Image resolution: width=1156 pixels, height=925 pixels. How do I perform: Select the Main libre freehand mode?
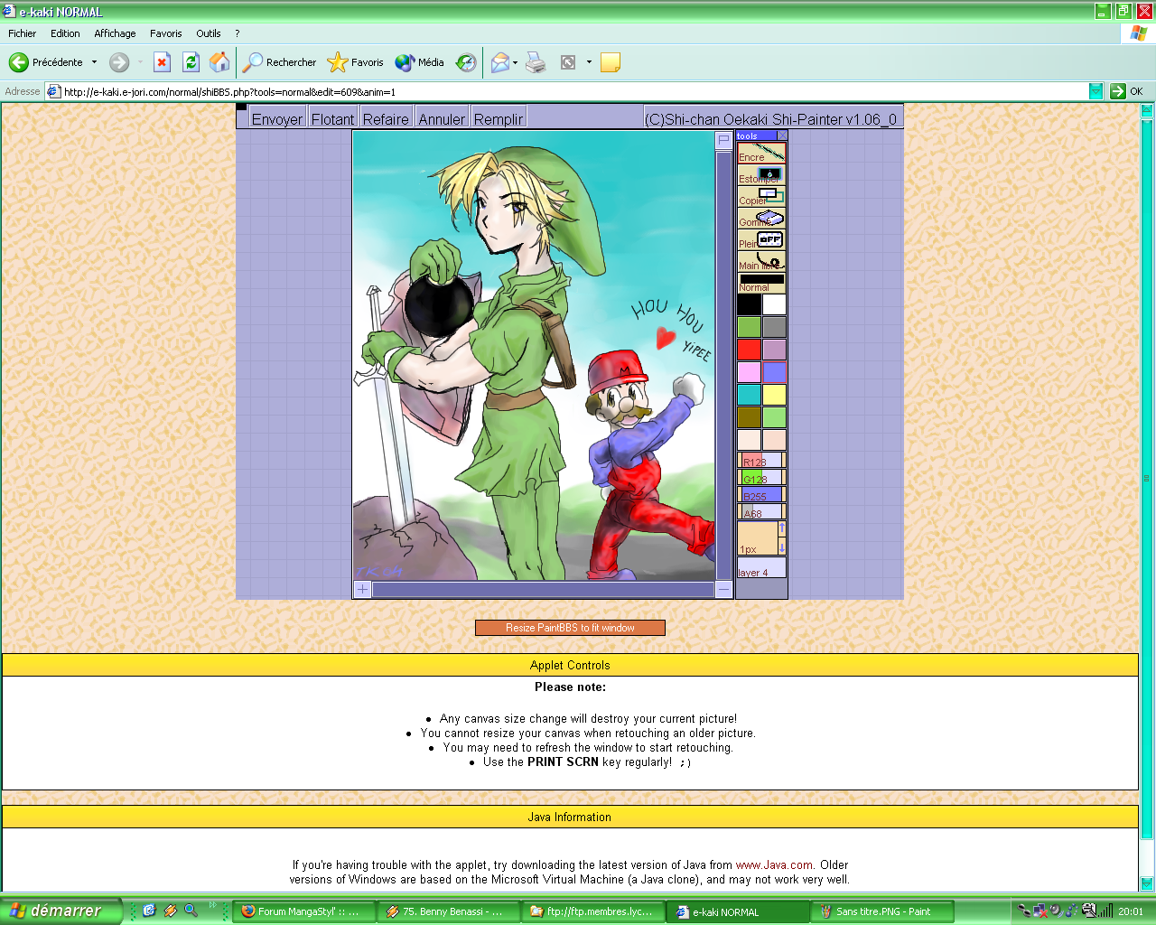(761, 261)
